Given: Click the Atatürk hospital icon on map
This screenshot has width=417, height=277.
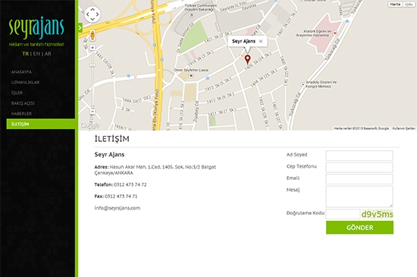Looking at the screenshot, I should click(335, 33).
